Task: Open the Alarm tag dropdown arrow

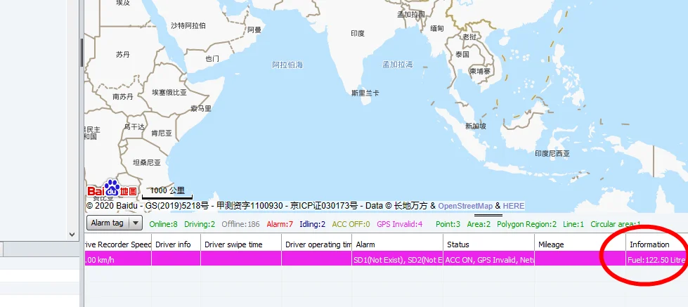Action: [136, 223]
